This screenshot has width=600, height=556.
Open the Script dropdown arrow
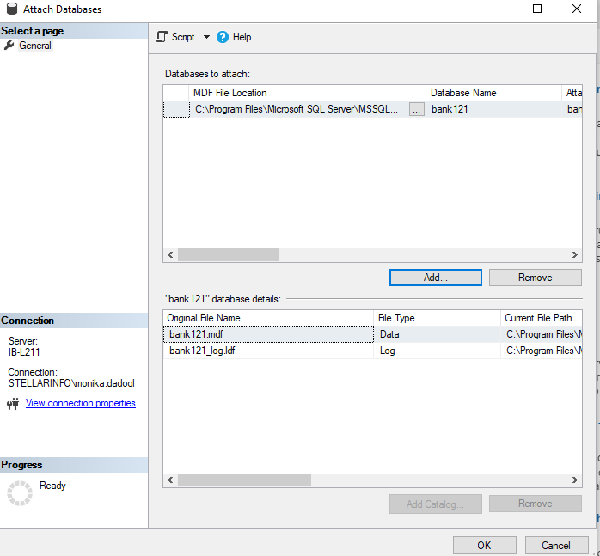206,37
